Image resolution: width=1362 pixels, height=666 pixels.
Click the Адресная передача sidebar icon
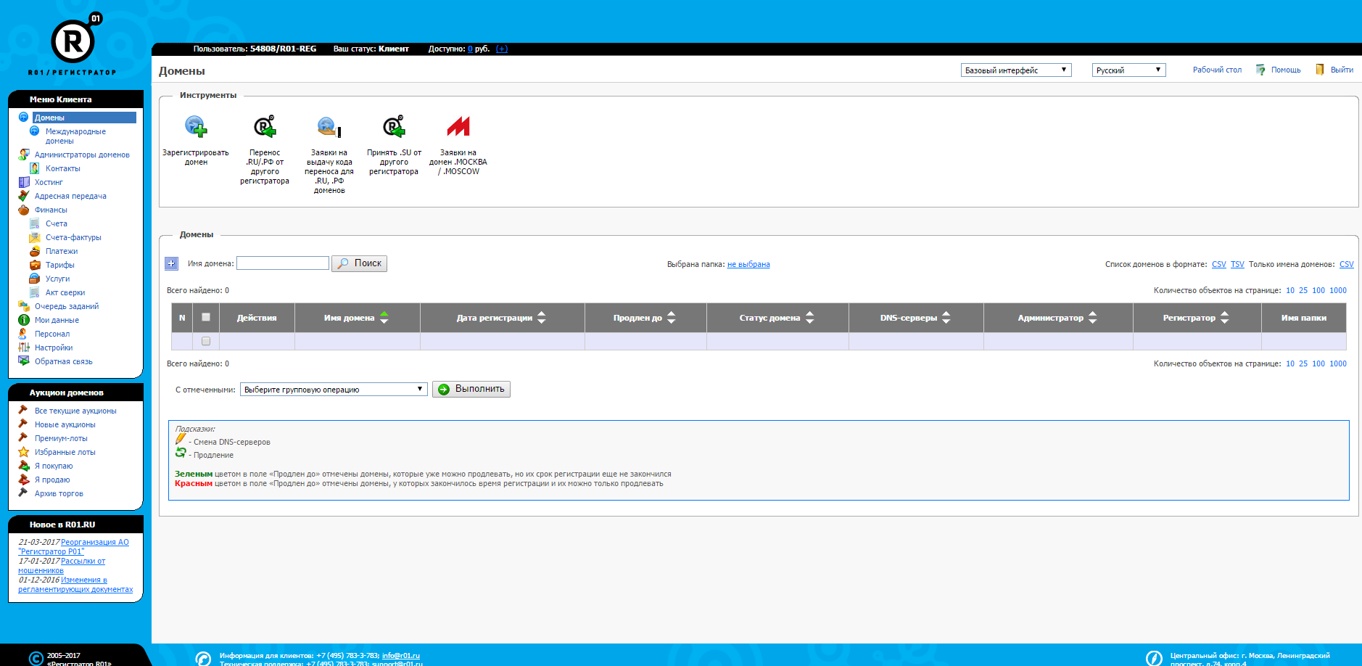(24, 196)
